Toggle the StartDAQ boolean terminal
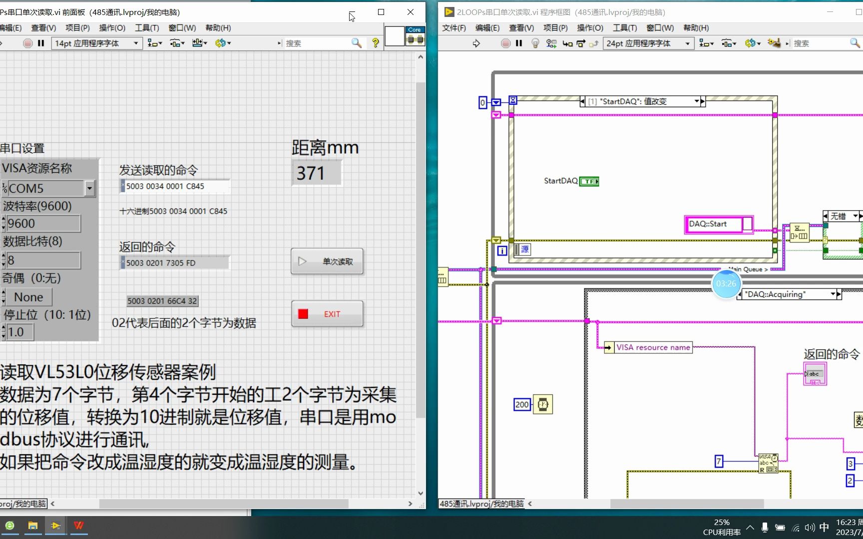Screen dimensions: 863x539 (589, 181)
